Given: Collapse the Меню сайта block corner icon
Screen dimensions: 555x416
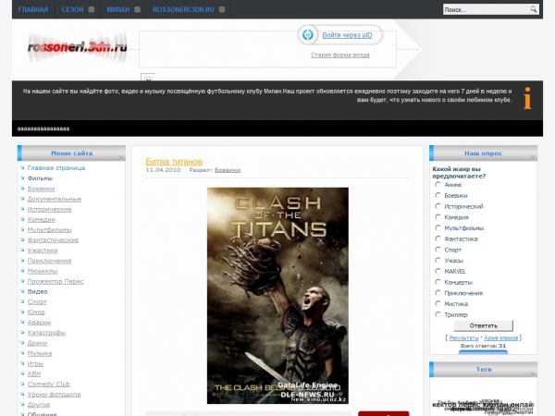Looking at the screenshot, I should (x=120, y=157).
